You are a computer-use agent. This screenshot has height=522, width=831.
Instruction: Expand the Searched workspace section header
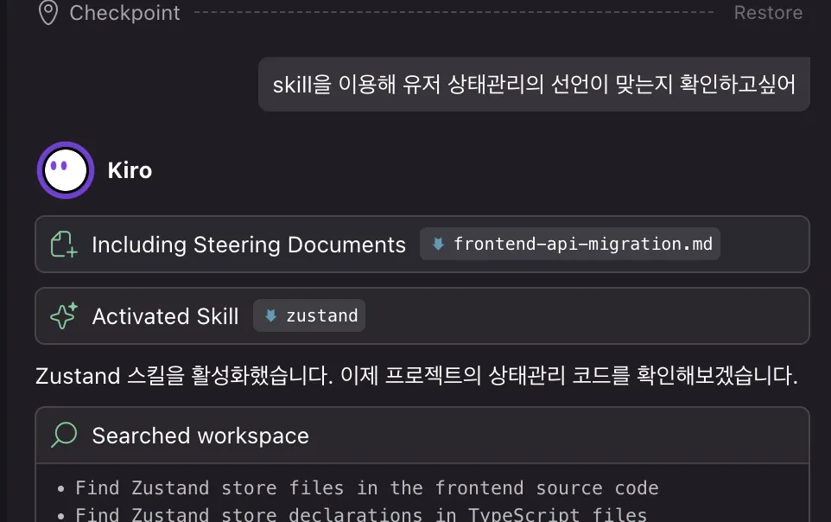[422, 436]
